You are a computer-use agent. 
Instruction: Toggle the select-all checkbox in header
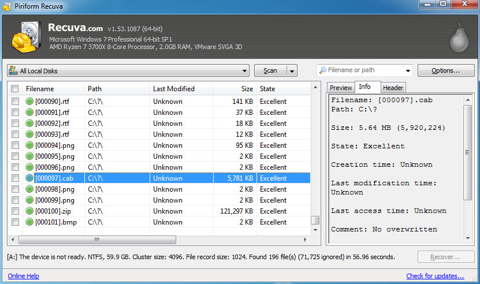[14, 89]
